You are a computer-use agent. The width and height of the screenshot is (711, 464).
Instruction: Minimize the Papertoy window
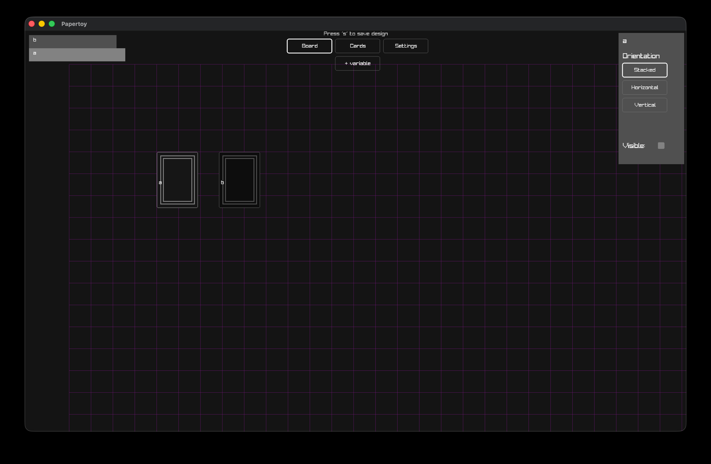[42, 24]
